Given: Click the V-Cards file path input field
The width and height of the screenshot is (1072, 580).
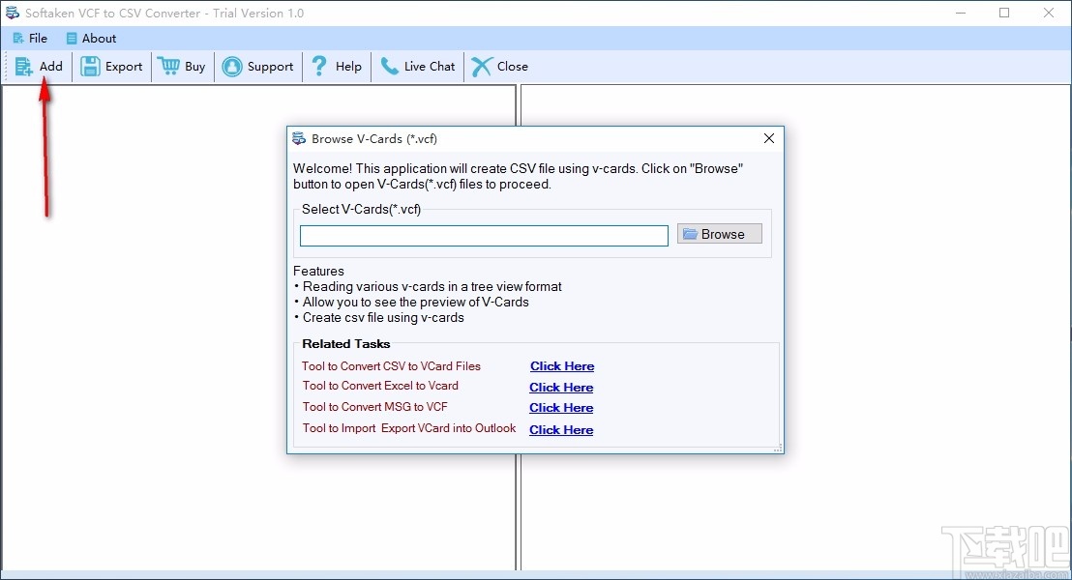Looking at the screenshot, I should click(x=483, y=235).
